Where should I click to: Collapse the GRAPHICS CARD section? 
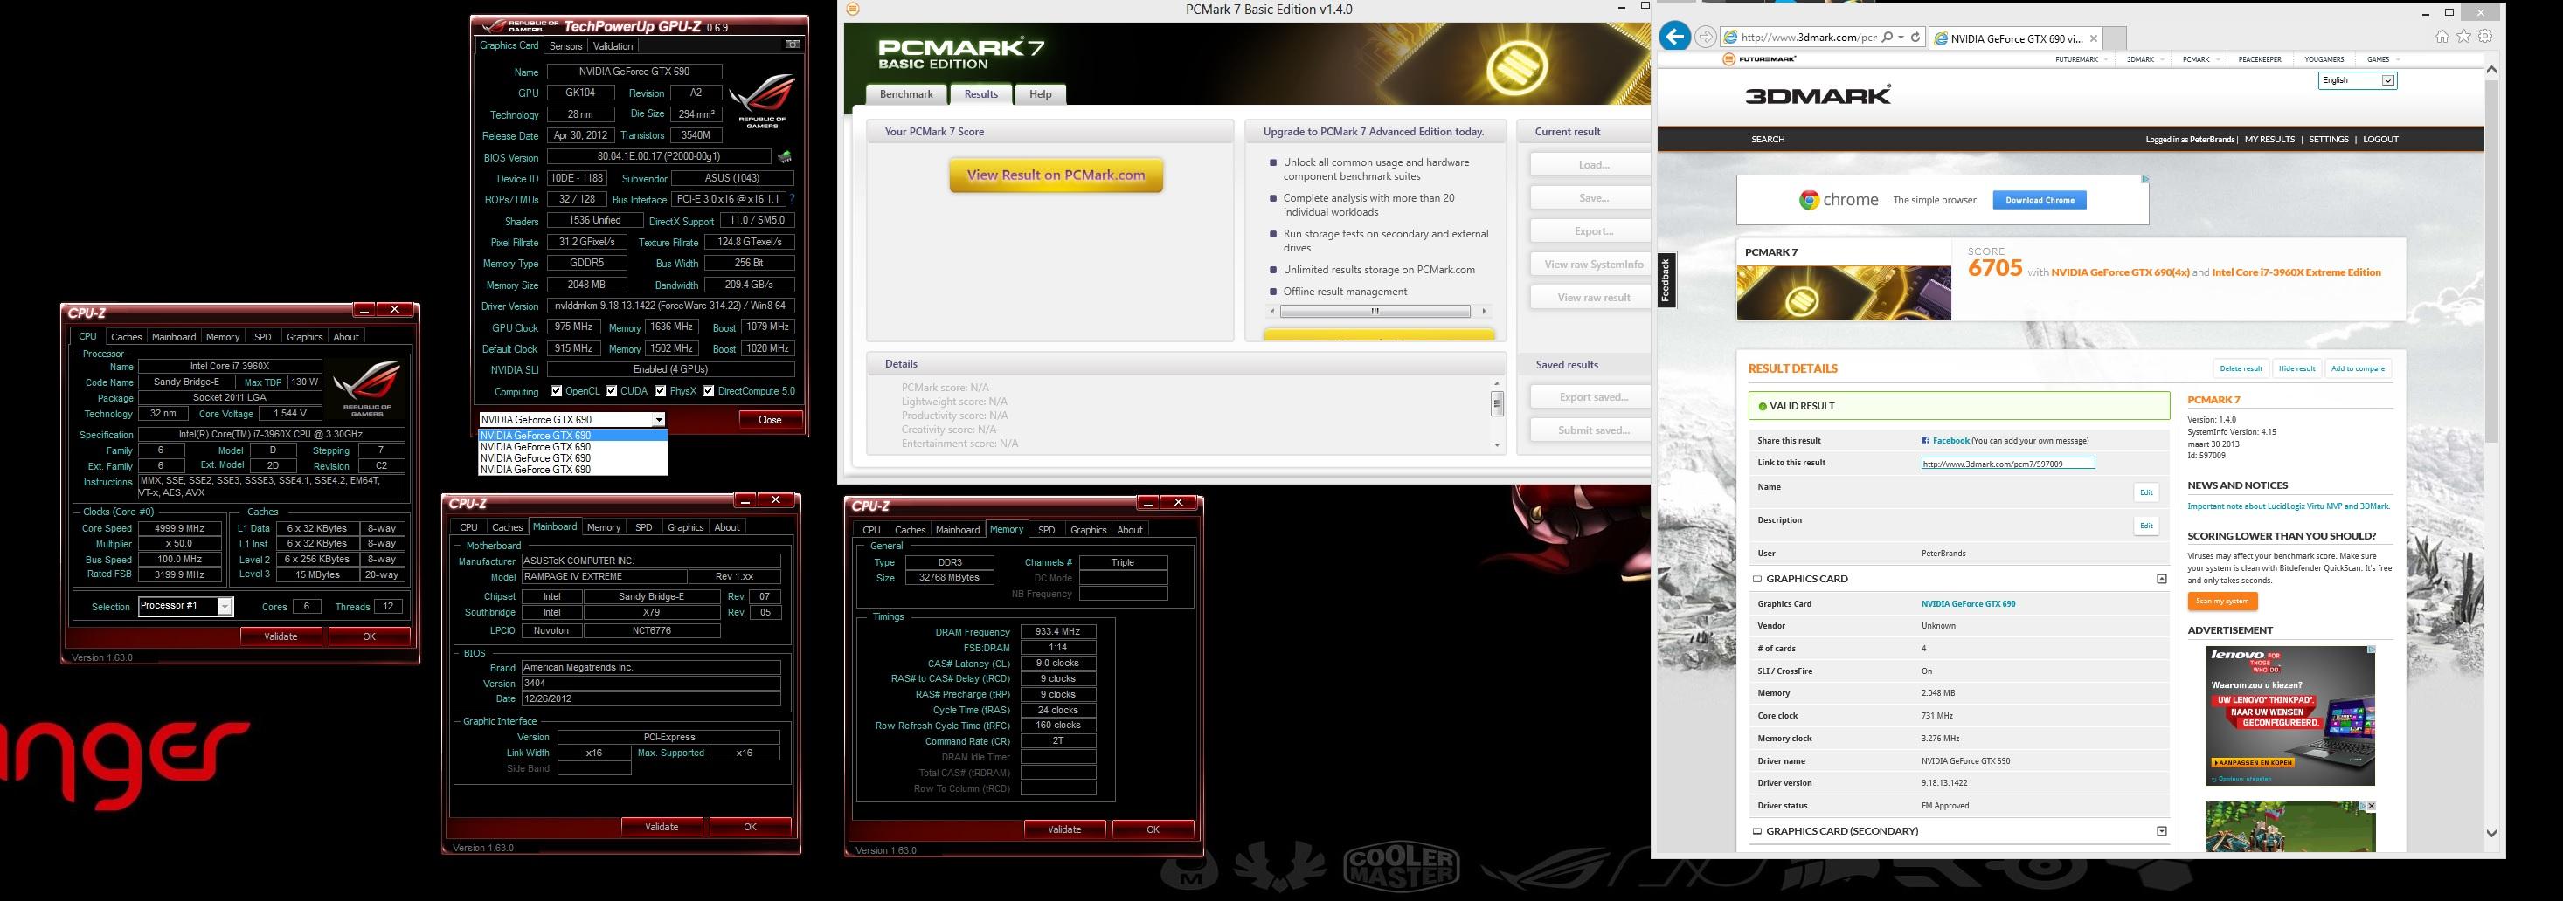[x=2161, y=579]
